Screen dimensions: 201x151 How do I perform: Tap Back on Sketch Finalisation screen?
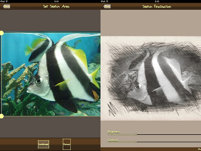107,6
